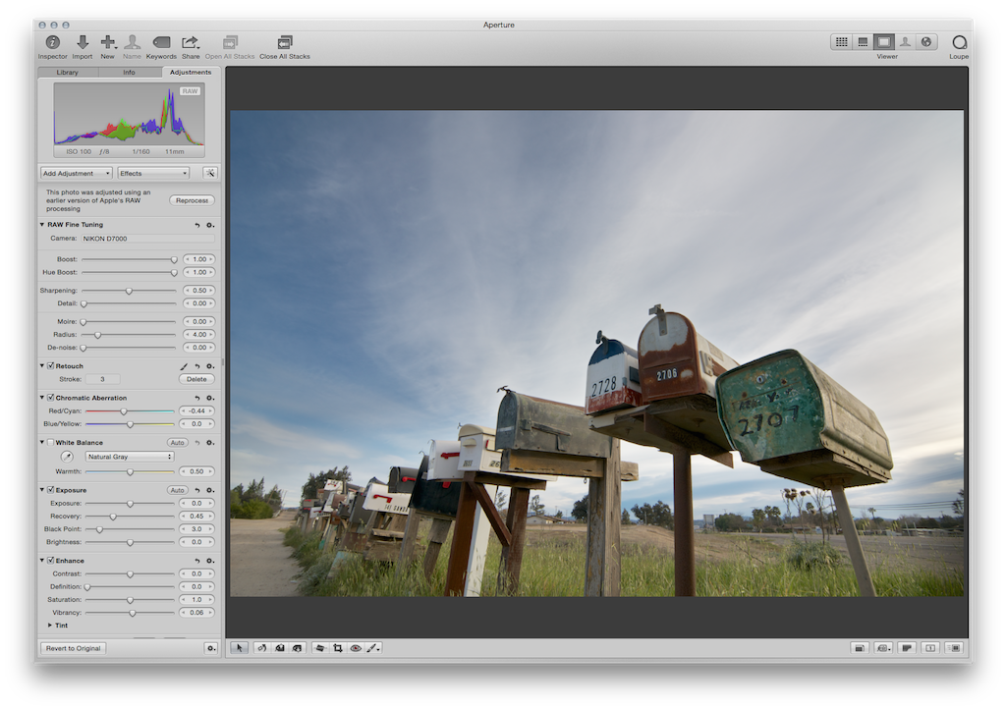
Task: Reset the Enhance adjustment
Action: pyautogui.click(x=197, y=561)
